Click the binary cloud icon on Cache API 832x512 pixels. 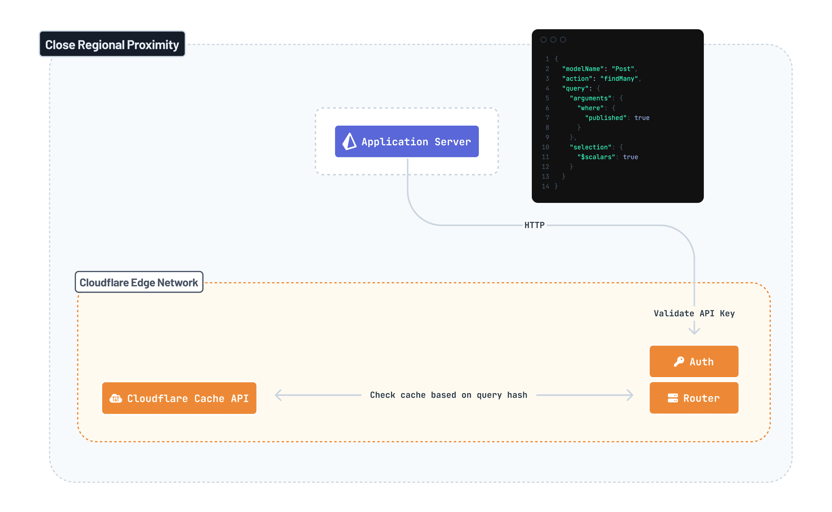pyautogui.click(x=116, y=398)
